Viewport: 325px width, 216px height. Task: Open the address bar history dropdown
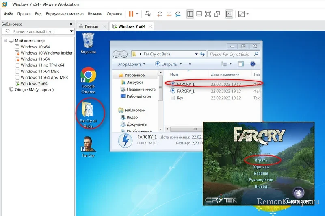click(x=196, y=54)
